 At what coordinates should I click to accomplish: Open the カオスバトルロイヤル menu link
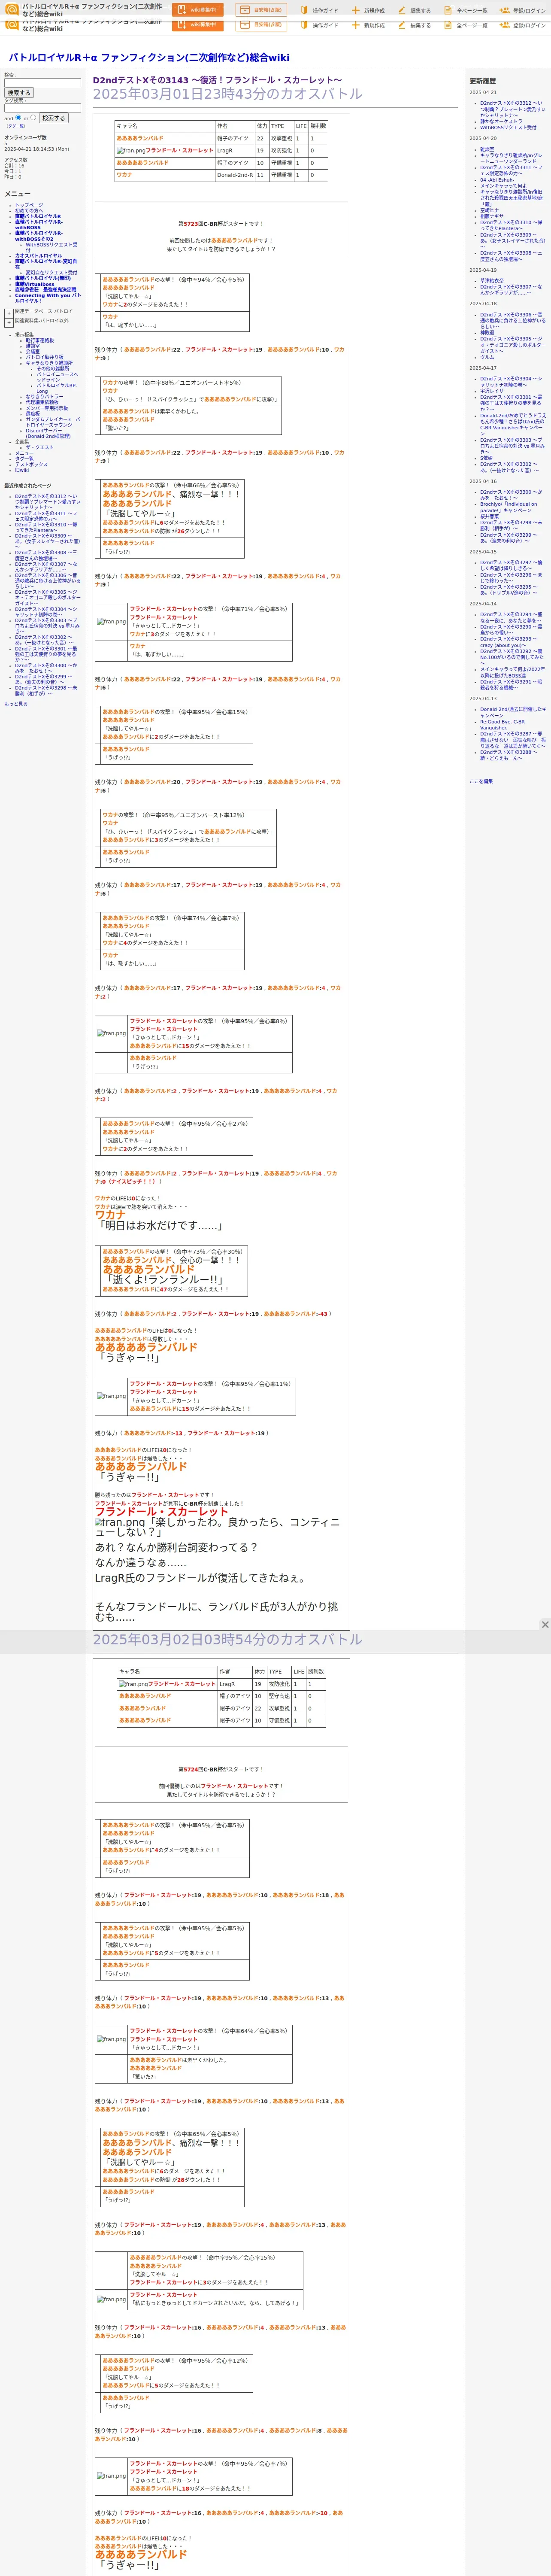click(38, 255)
